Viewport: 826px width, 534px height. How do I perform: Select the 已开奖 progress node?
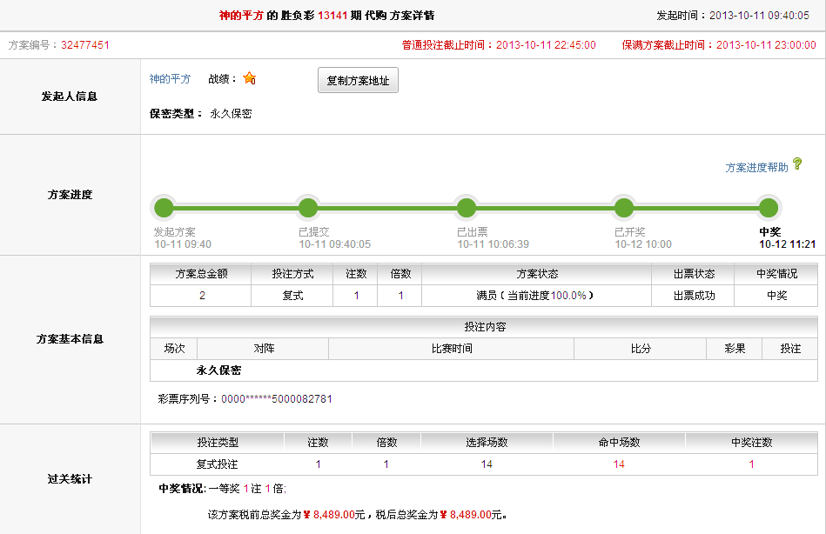(x=623, y=208)
